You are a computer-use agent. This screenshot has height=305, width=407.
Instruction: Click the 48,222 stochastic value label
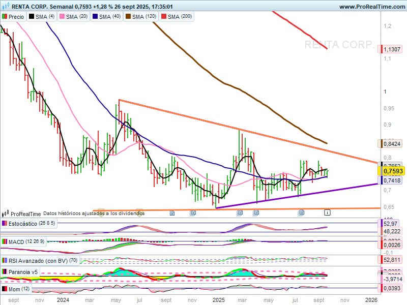tap(392, 231)
